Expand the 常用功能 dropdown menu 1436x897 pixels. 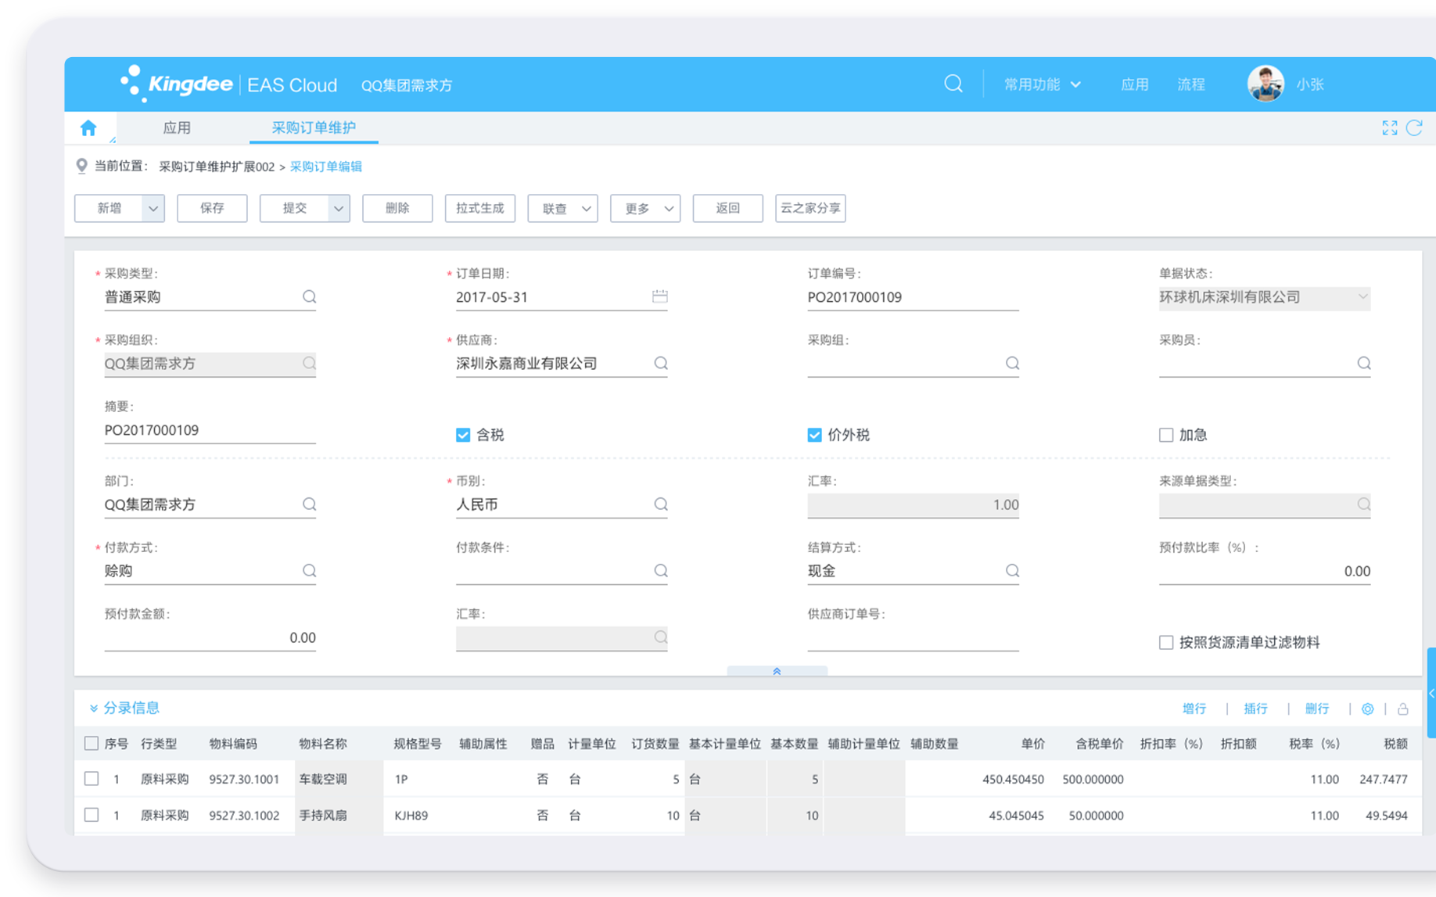pos(1042,84)
